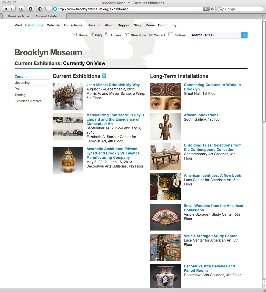266x292 pixels.
Task: Open the Exhibitions menu item
Action: [34, 25]
